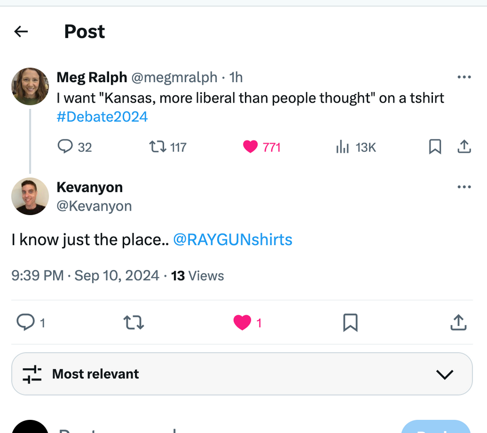
Task: Reply to Meg Ralph's post
Action: pyautogui.click(x=65, y=146)
